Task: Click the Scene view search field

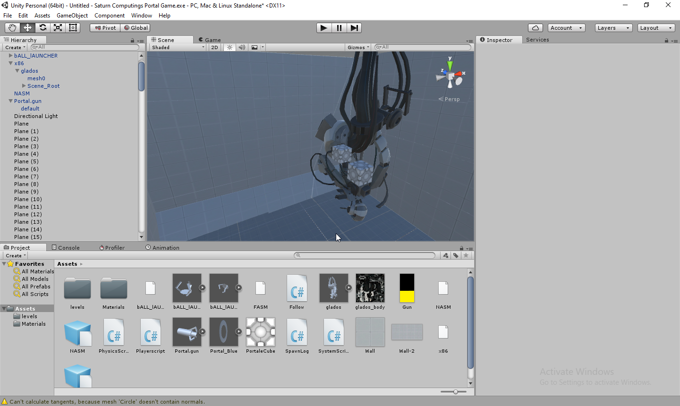Action: pos(423,47)
